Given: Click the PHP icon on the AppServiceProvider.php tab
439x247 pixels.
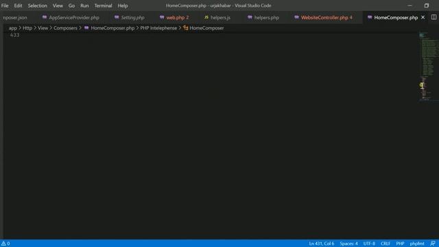Looking at the screenshot, I should pos(44,17).
